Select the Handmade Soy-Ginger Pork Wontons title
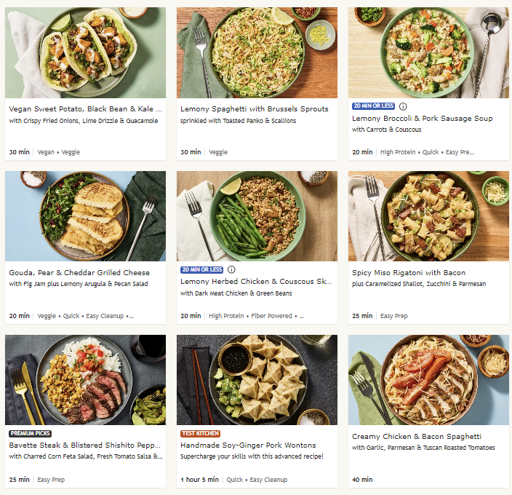This screenshot has width=512, height=495. coord(248,445)
